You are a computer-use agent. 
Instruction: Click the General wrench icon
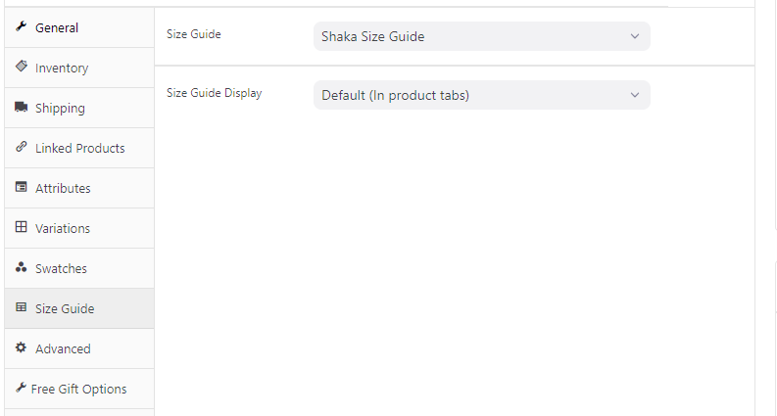[21, 27]
